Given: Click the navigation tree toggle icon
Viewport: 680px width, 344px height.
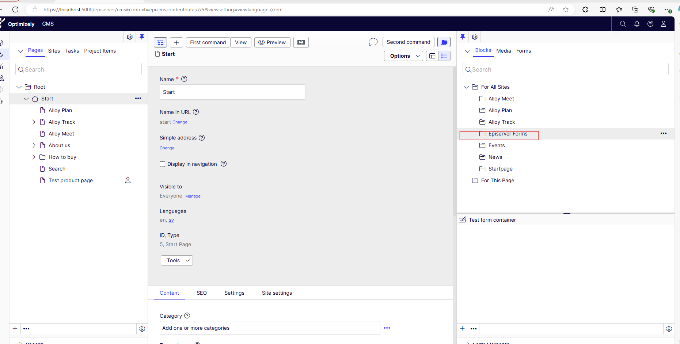Looking at the screenshot, I should pyautogui.click(x=160, y=42).
